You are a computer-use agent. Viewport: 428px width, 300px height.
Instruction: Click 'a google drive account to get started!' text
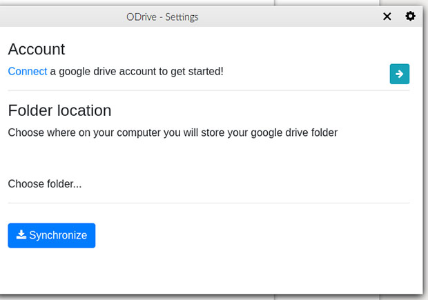pyautogui.click(x=137, y=72)
